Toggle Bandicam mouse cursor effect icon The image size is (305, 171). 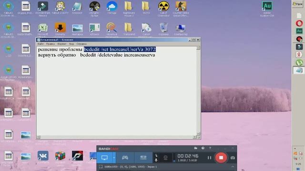point(156,155)
